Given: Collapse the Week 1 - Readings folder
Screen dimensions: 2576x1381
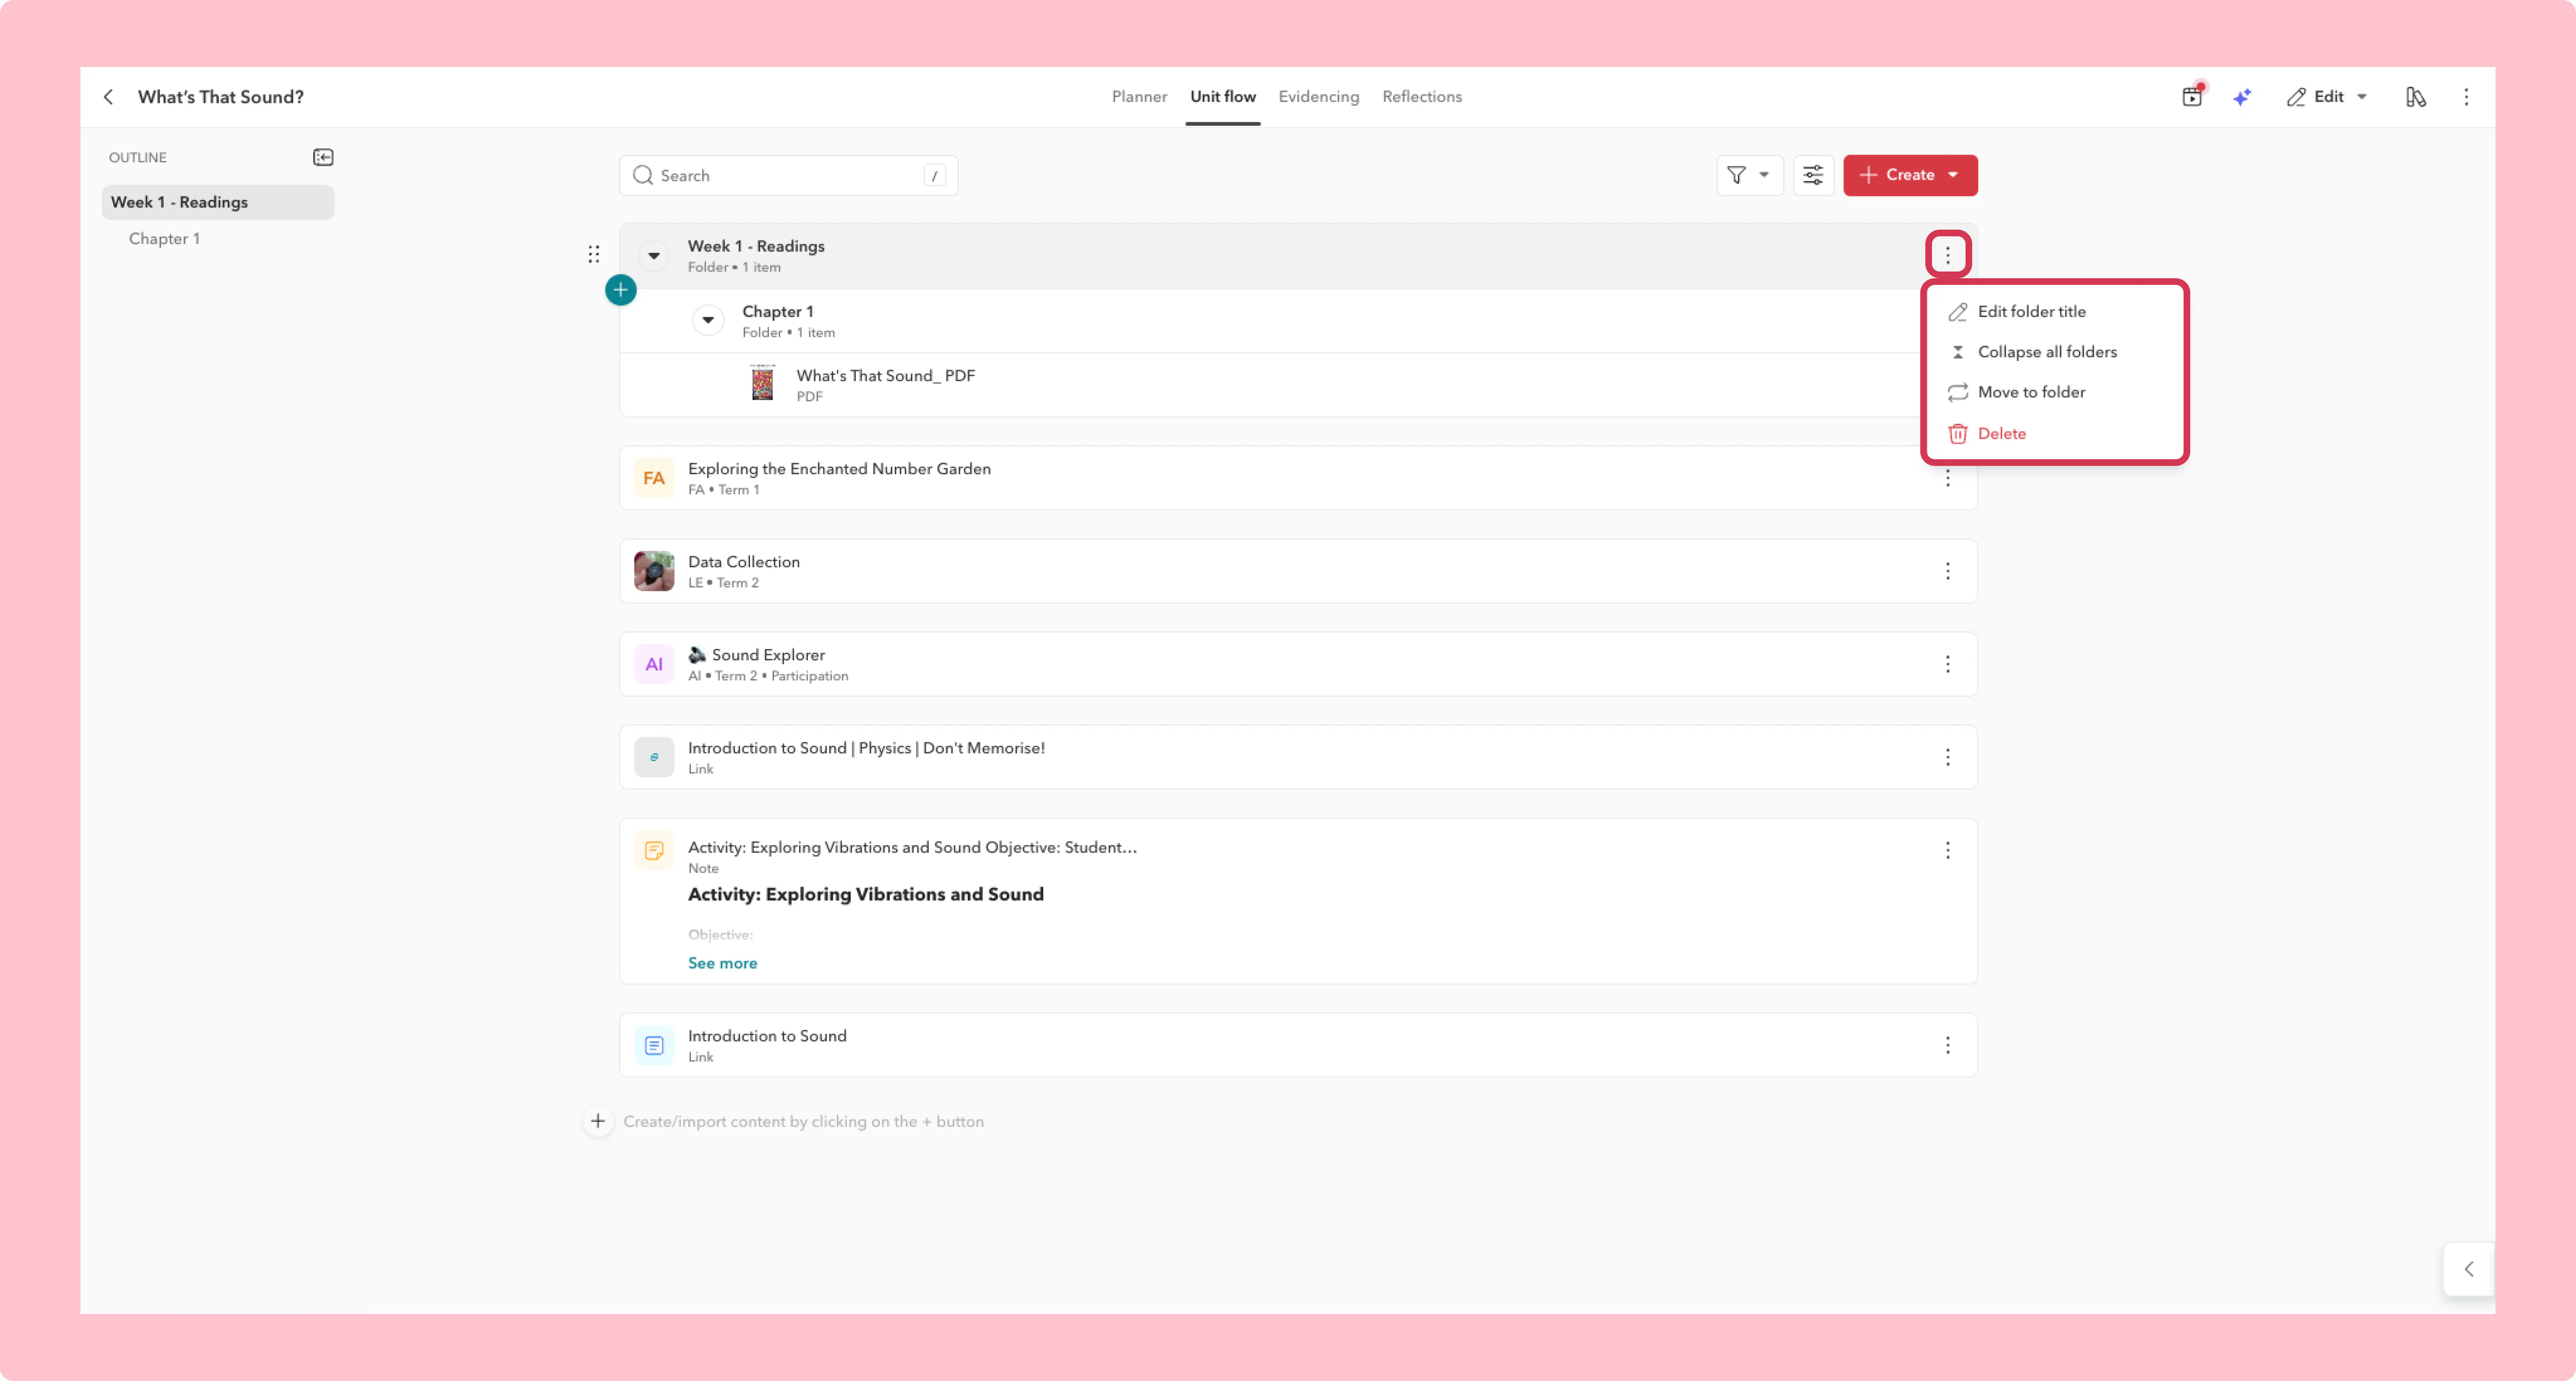Looking at the screenshot, I should pos(654,256).
